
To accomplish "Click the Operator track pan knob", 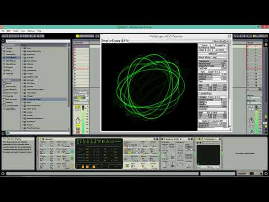I will point(78,120).
